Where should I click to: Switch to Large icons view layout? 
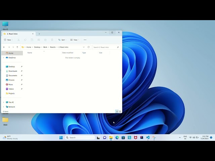click(x=120, y=111)
